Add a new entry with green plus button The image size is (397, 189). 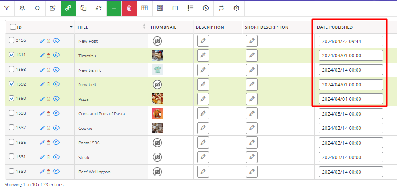pos(114,8)
